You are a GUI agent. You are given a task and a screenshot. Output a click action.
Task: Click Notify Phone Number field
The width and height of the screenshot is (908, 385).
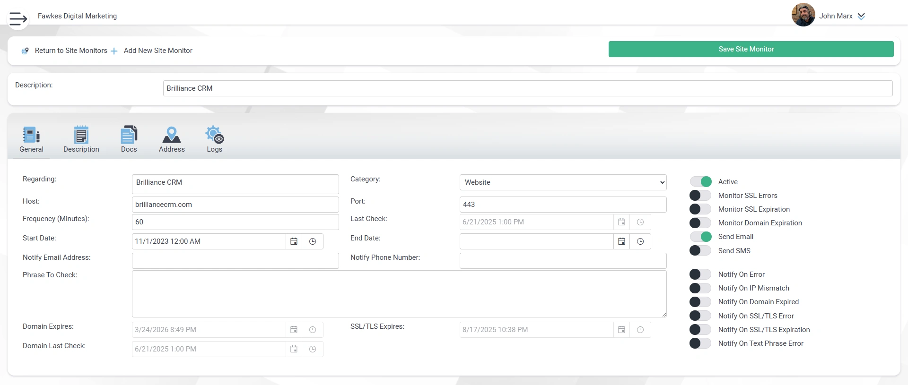click(x=563, y=261)
